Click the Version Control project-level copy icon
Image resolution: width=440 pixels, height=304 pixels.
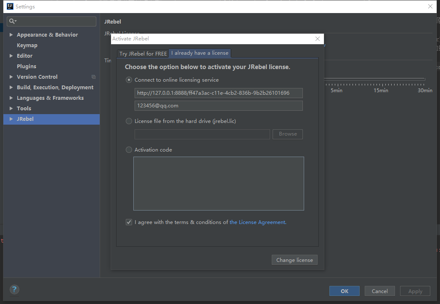pos(93,77)
